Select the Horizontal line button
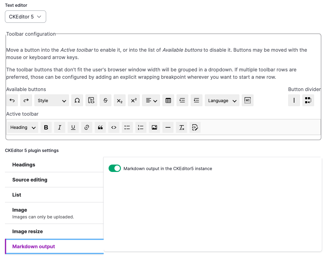 (168, 127)
